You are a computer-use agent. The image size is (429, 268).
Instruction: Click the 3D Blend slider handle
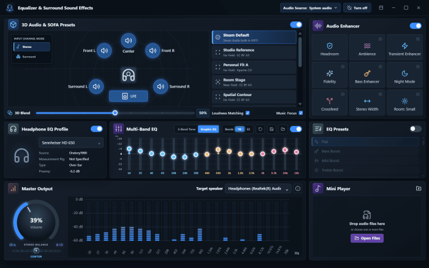pos(115,113)
